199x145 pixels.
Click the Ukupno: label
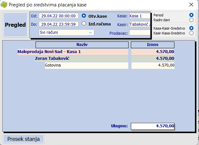pyautogui.click(x=119, y=126)
